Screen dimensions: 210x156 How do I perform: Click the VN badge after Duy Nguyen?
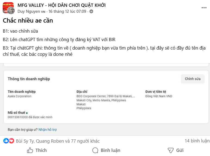point(43,11)
